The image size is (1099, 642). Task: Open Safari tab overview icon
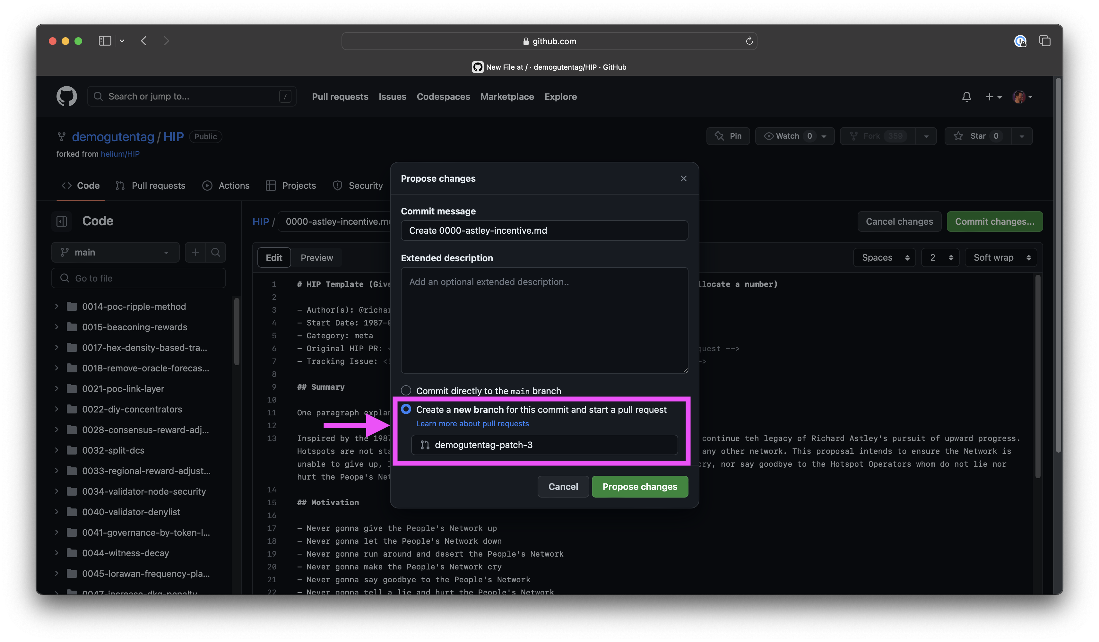[x=1044, y=41]
